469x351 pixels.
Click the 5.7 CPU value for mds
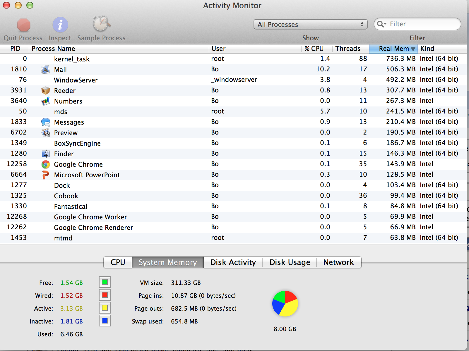coord(325,111)
